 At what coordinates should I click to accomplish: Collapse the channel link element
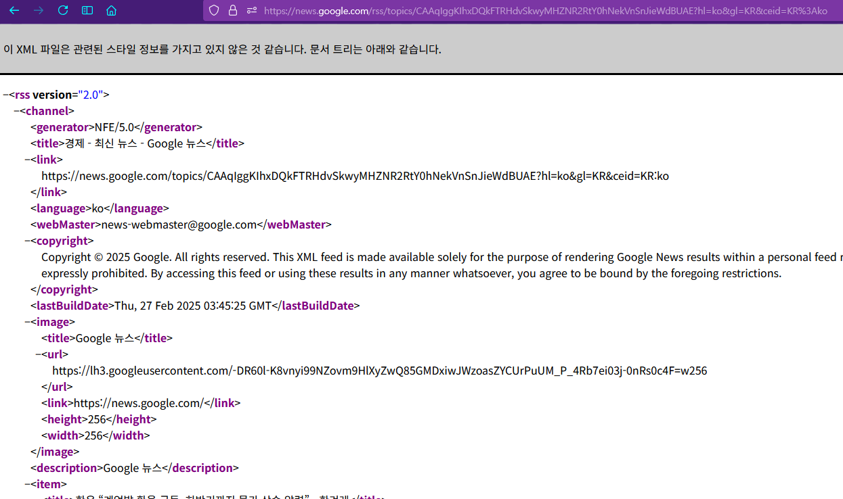click(x=27, y=160)
